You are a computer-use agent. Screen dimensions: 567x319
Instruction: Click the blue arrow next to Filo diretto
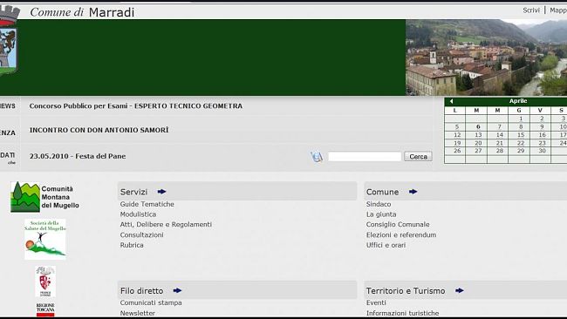pos(177,290)
